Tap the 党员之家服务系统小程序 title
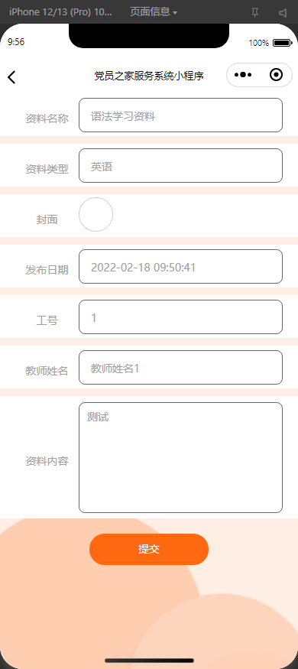Screen dimensions: 298x669 click(x=149, y=76)
